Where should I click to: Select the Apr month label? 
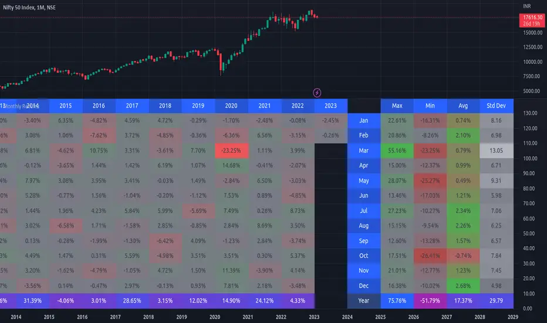(364, 166)
